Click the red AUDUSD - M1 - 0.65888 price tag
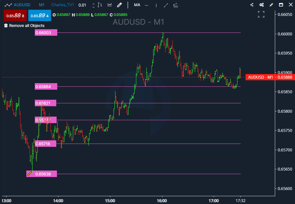The width and height of the screenshot is (295, 204). (x=270, y=77)
